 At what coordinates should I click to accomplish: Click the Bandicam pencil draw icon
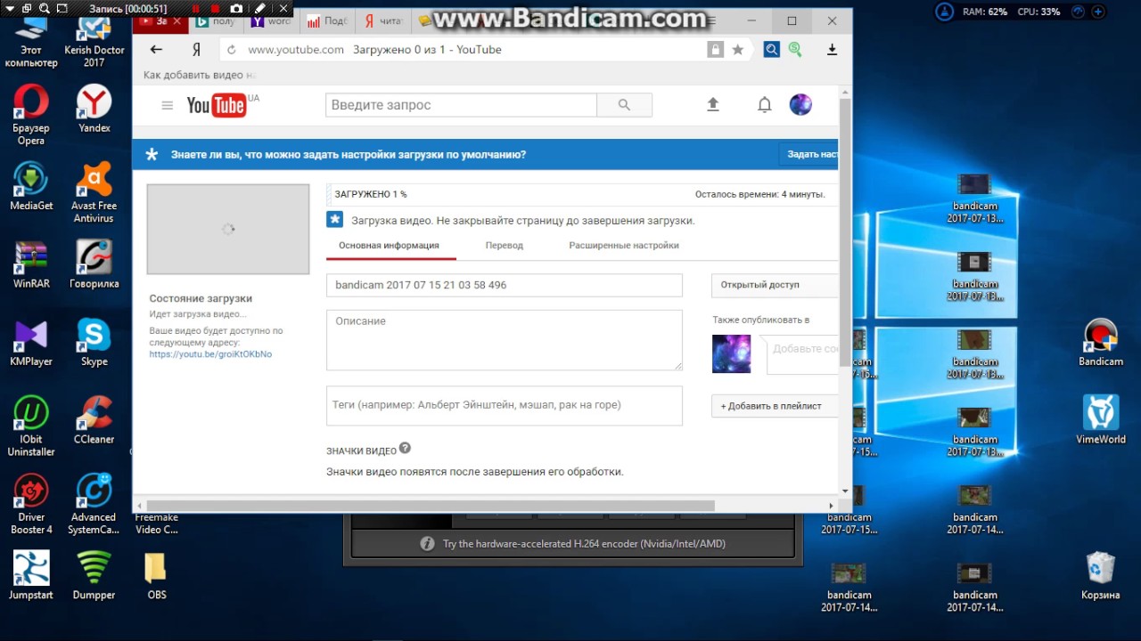[259, 9]
